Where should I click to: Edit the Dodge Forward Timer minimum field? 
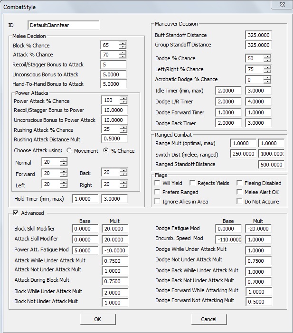pyautogui.click(x=228, y=112)
